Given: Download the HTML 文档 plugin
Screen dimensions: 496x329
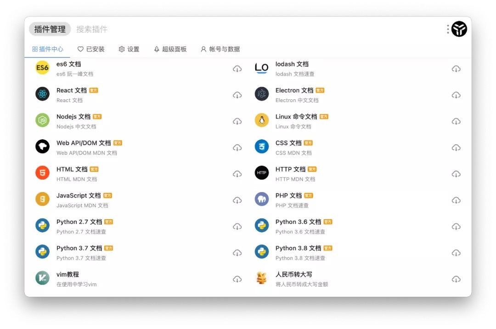Looking at the screenshot, I should click(237, 174).
